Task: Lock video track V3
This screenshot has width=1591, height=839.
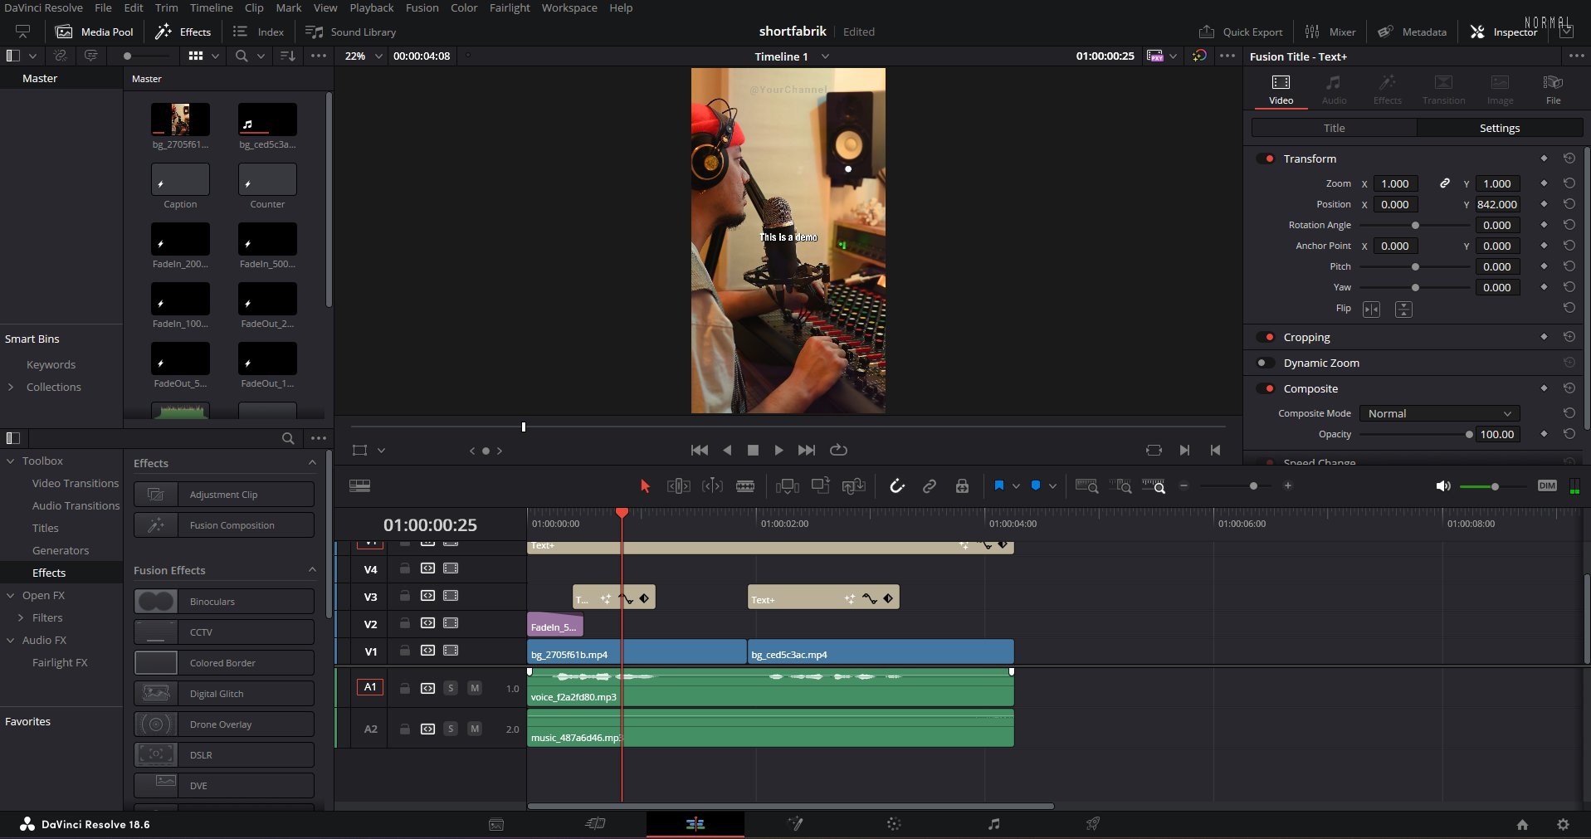Action: 404,596
